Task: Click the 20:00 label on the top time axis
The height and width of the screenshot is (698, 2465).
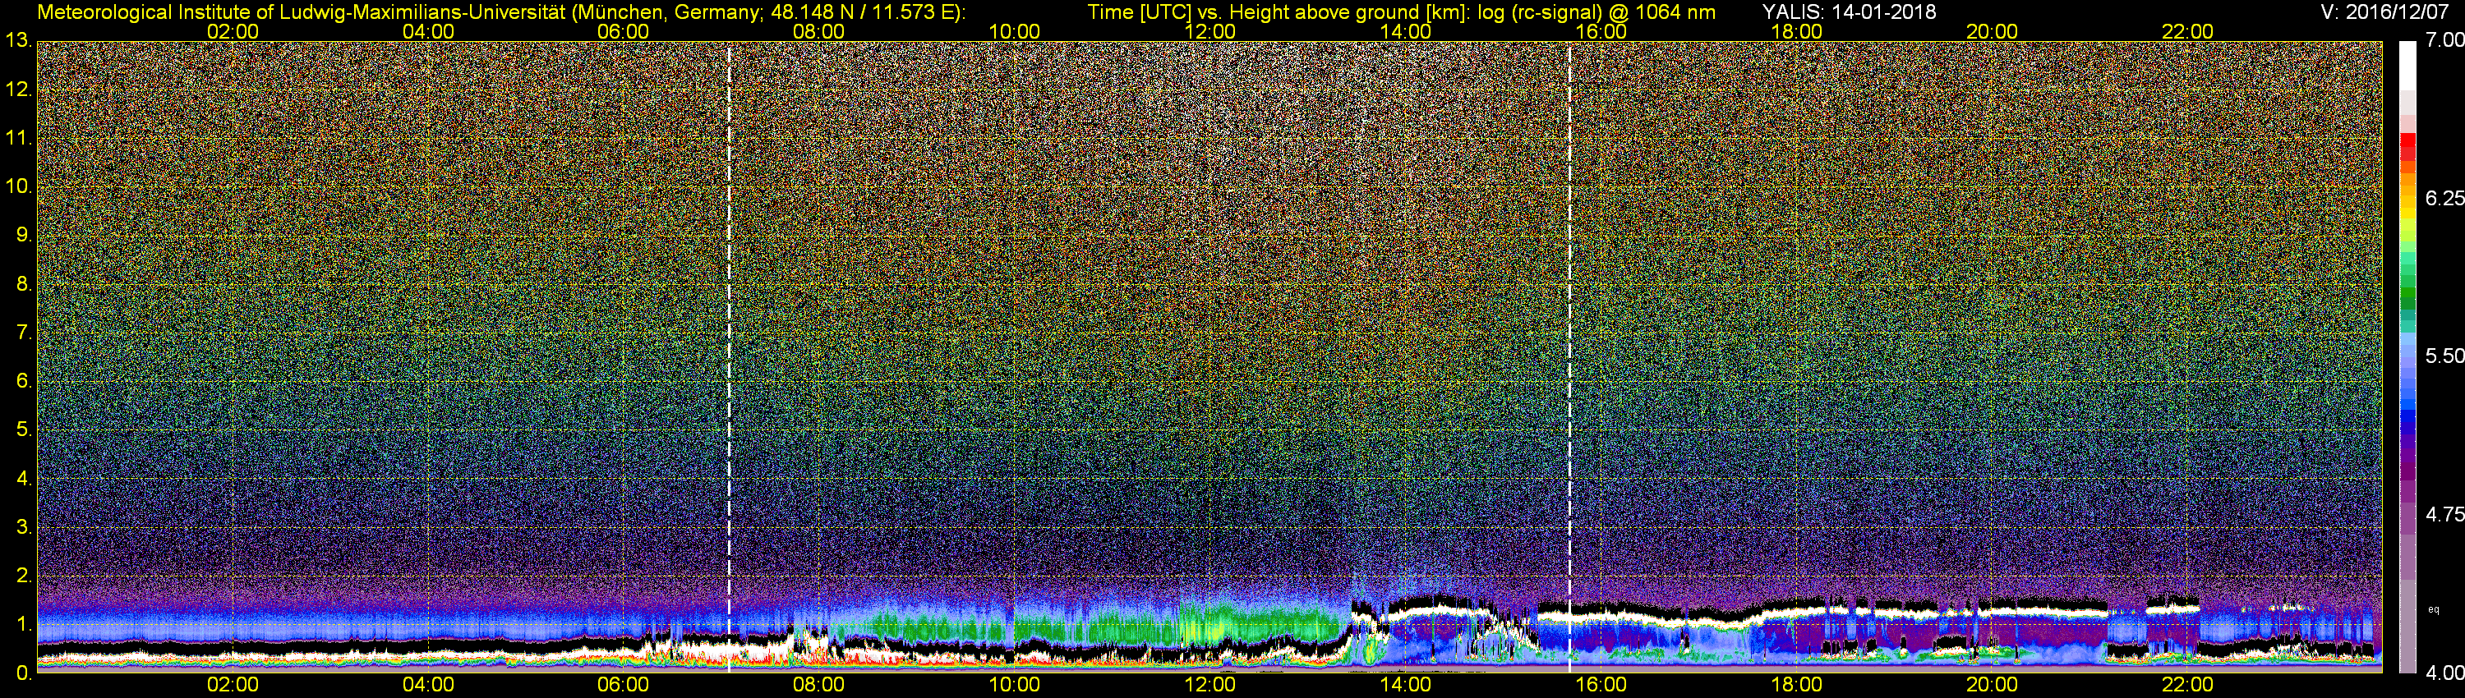Action: [x=1993, y=31]
